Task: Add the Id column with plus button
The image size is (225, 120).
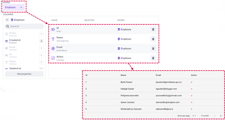Action: 41,55
